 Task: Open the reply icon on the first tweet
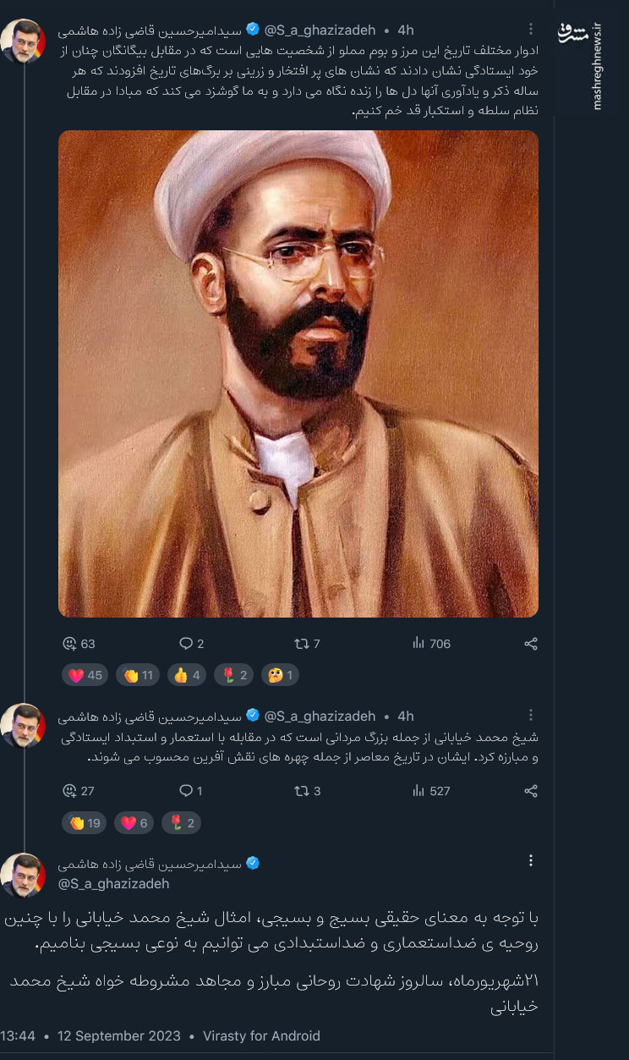[184, 643]
